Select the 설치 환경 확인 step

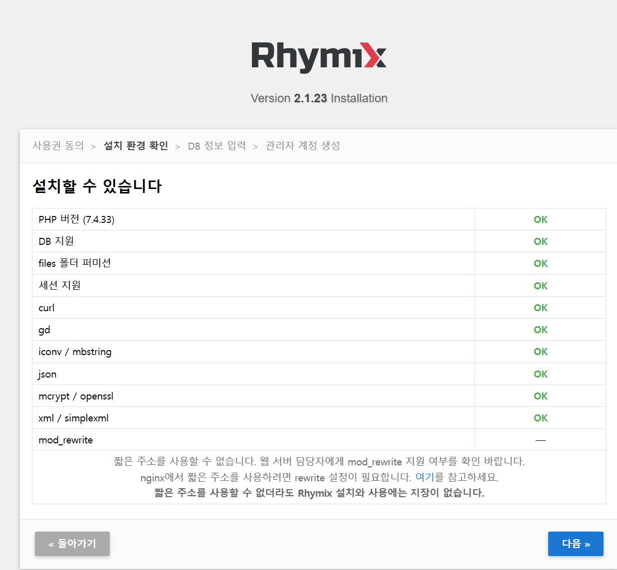[136, 146]
